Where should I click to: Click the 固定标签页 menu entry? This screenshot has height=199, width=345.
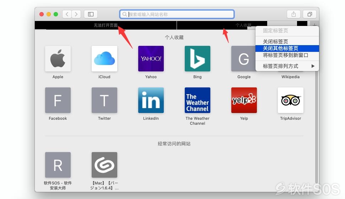click(x=287, y=31)
